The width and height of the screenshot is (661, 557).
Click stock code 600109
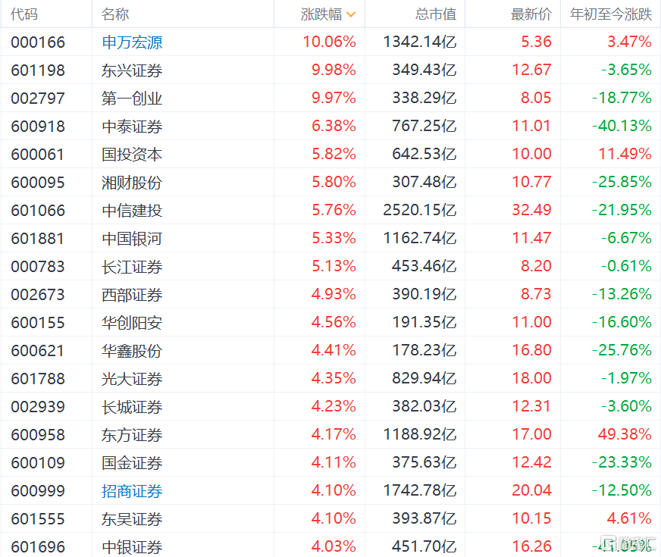38,462
